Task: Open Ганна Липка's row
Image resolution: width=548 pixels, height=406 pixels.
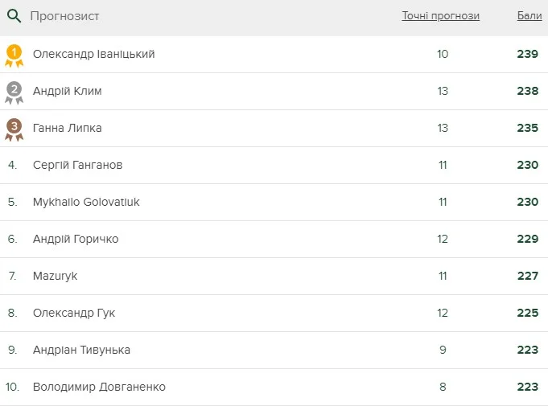Action: coord(67,128)
